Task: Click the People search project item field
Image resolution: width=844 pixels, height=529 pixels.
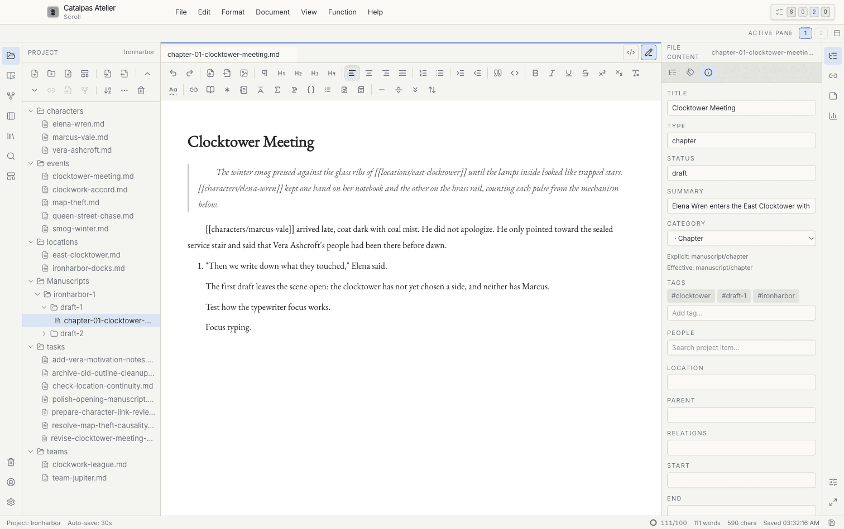Action: point(741,347)
